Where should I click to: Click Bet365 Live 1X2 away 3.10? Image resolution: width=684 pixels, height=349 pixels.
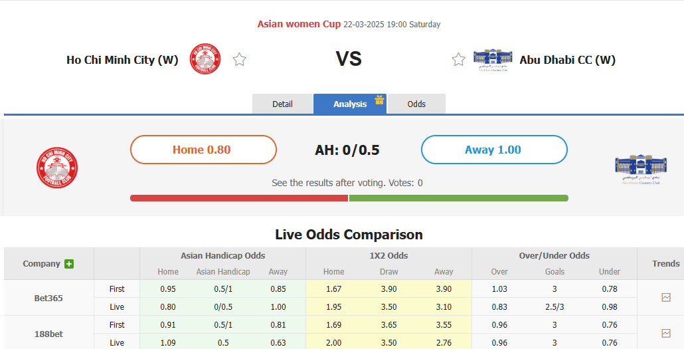tap(444, 306)
